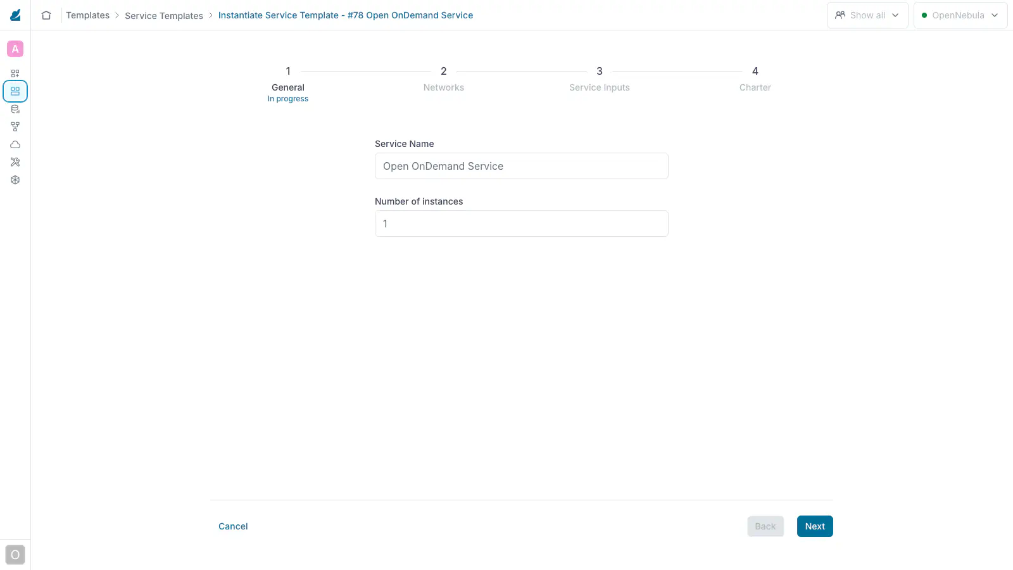1013x570 pixels.
Task: Open the network topology icon in sidebar
Action: click(x=15, y=127)
